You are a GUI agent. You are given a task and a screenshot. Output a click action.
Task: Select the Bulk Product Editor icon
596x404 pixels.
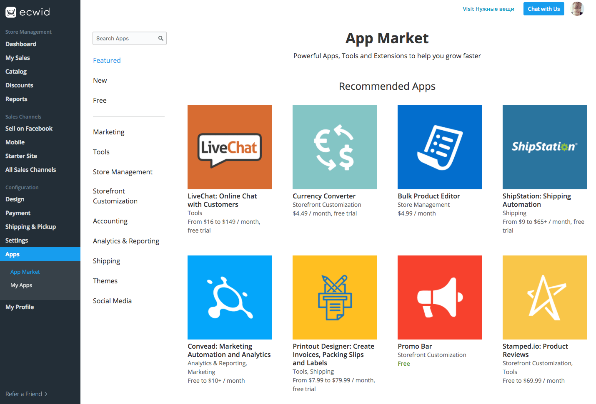pyautogui.click(x=440, y=147)
